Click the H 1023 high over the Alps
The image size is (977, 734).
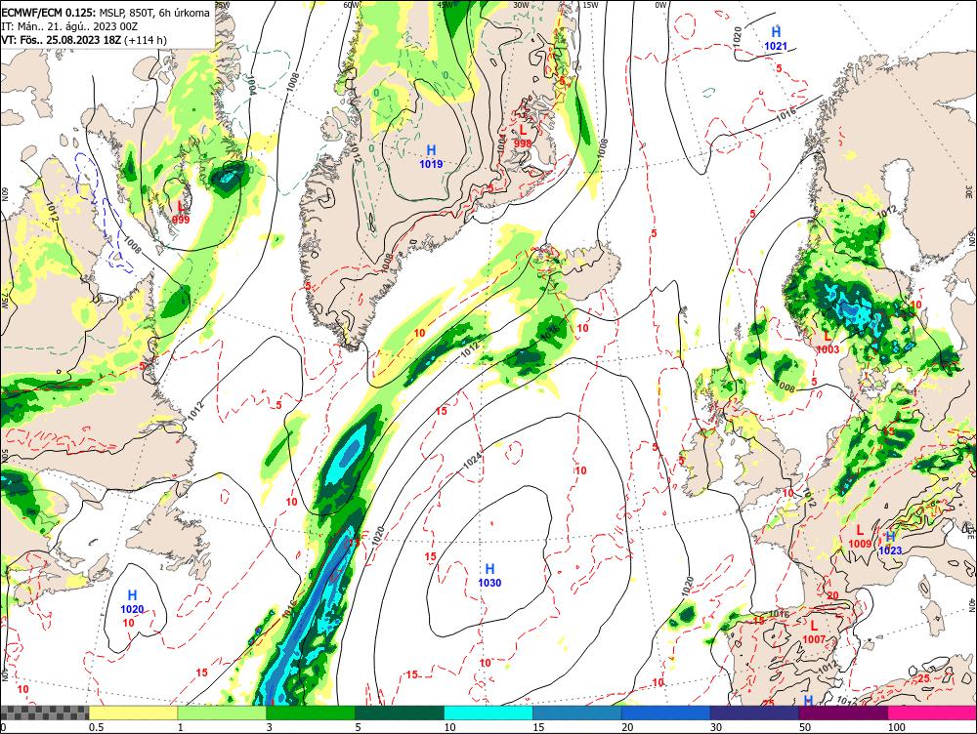[890, 543]
